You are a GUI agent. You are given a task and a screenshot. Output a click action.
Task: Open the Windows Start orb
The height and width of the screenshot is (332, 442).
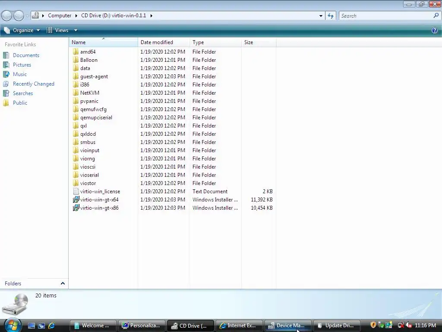tap(13, 325)
